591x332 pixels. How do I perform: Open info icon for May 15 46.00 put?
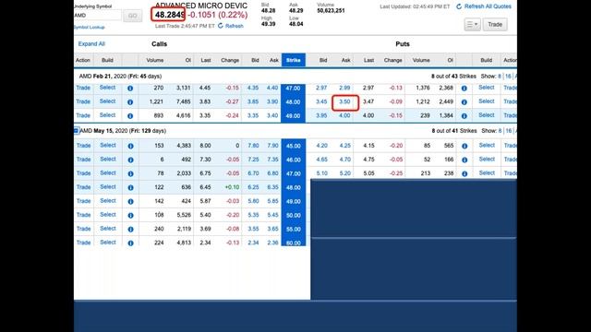[464, 160]
